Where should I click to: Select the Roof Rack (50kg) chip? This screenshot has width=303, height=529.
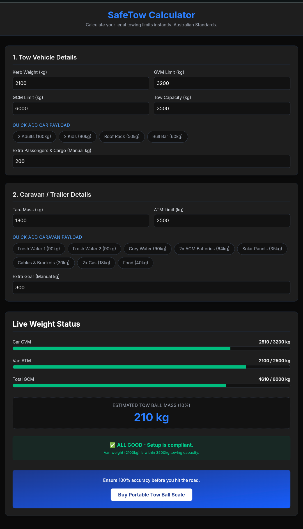point(122,137)
